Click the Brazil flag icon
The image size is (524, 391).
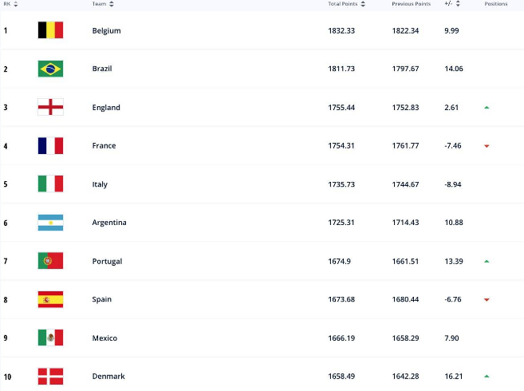(x=50, y=69)
